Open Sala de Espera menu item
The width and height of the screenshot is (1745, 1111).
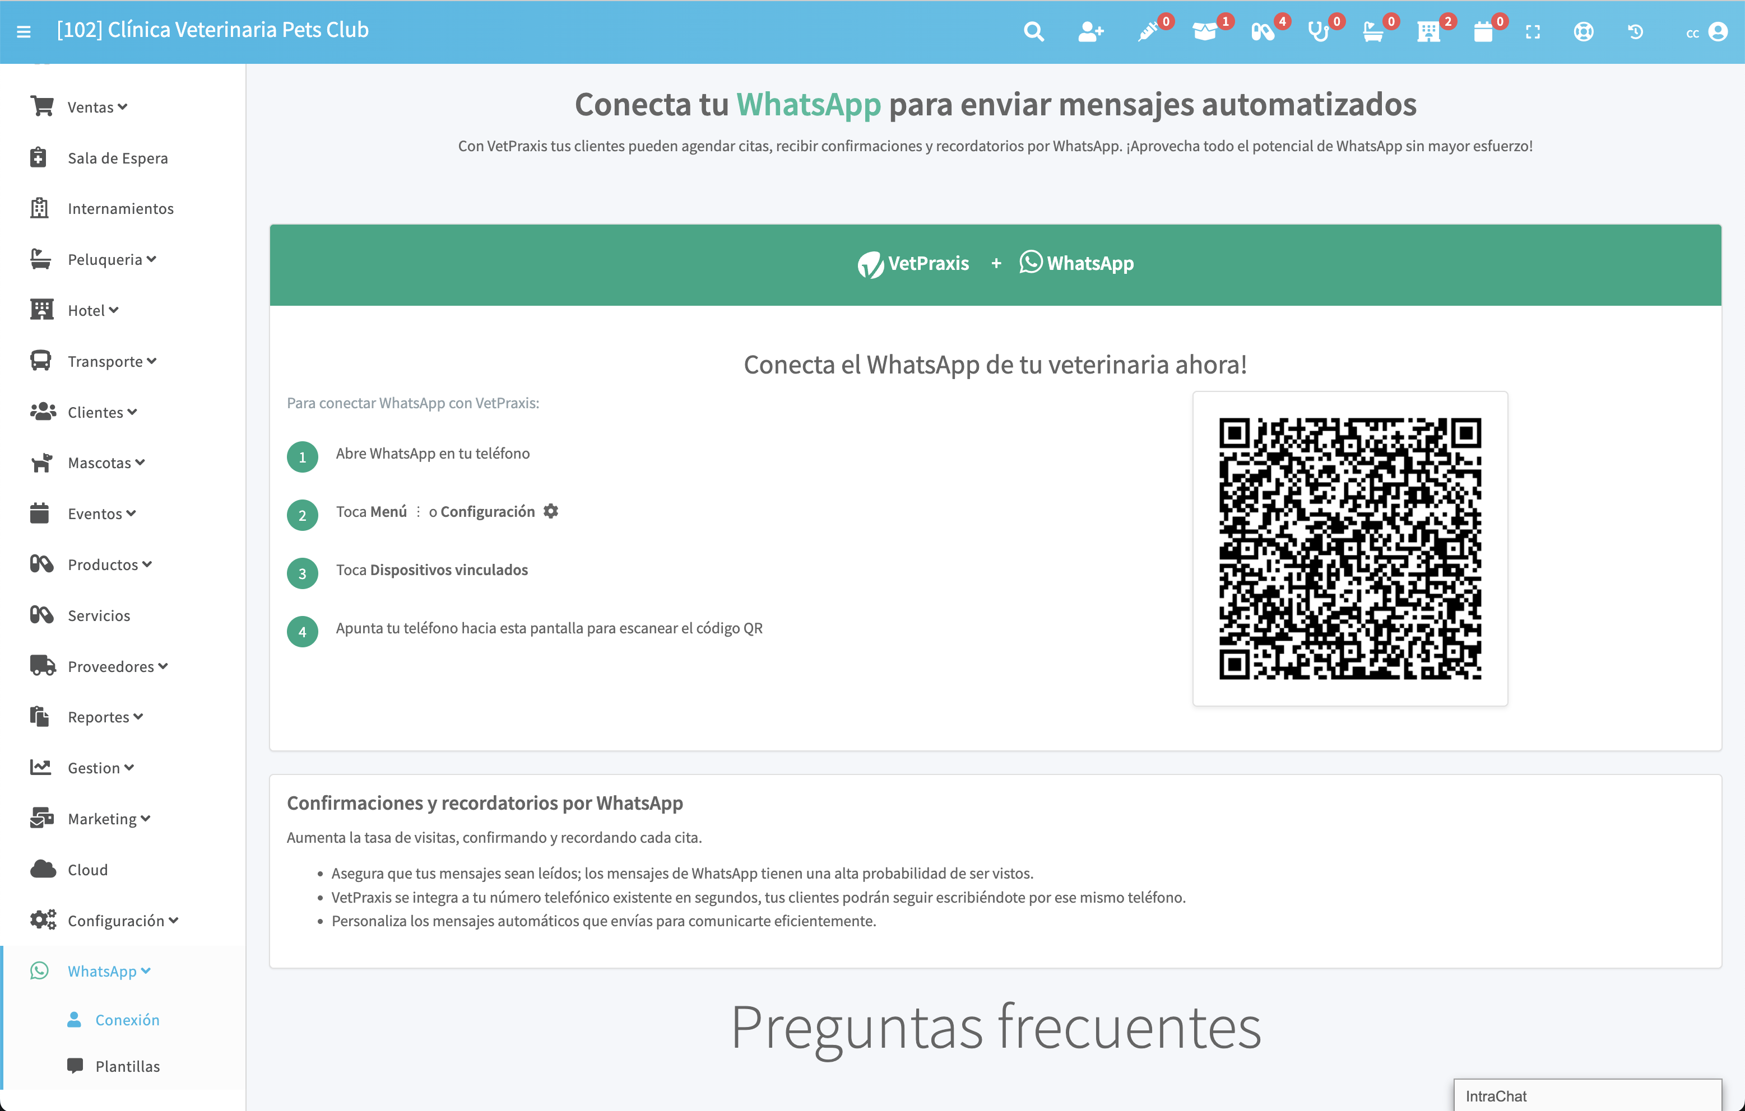pyautogui.click(x=117, y=158)
